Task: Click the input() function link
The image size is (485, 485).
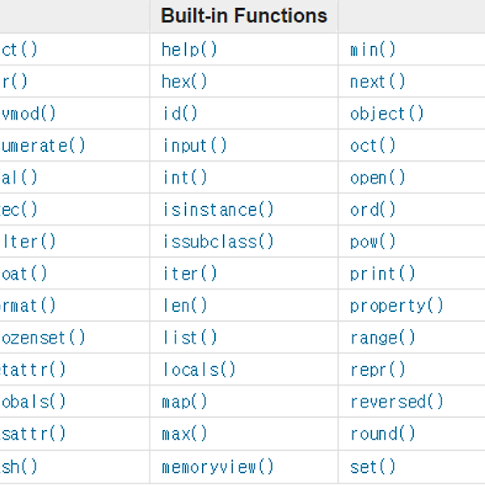Action: tap(195, 146)
